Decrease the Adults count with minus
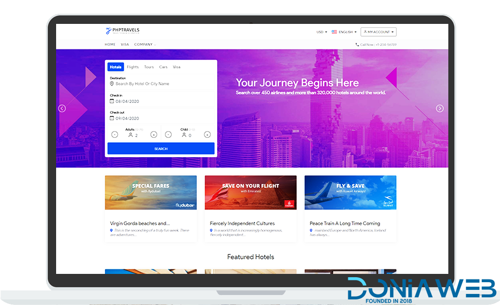 (114, 134)
